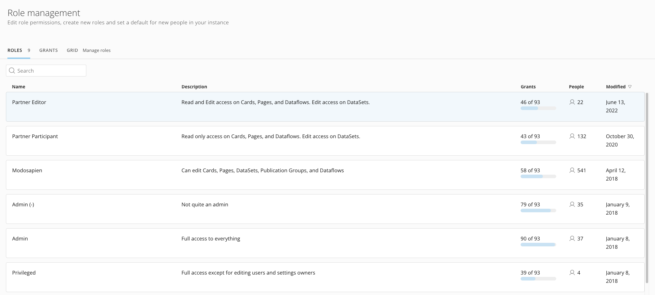Viewport: 655px width, 295px height.
Task: Switch to the GRANTS tab
Action: pos(48,50)
